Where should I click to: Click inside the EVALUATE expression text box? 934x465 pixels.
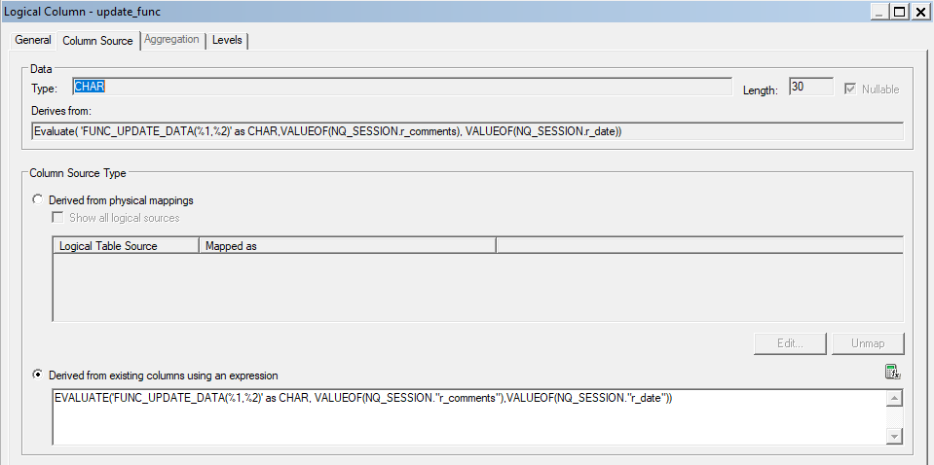point(469,416)
